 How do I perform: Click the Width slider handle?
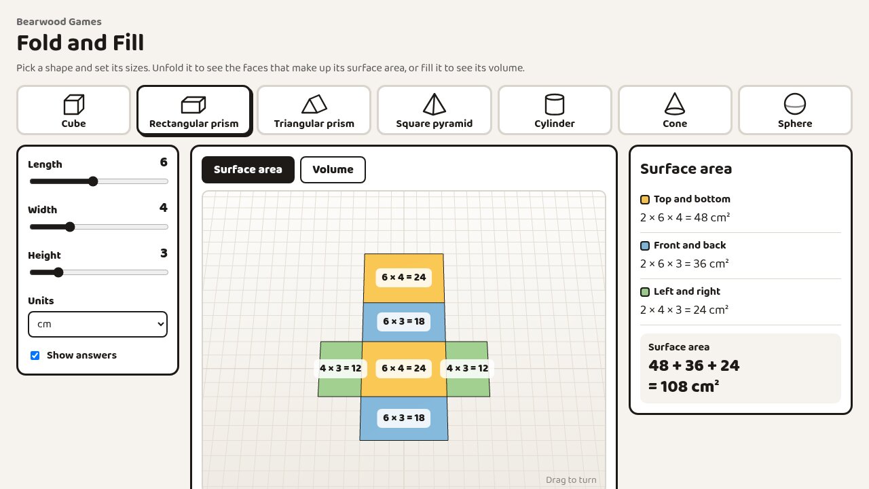pos(70,227)
